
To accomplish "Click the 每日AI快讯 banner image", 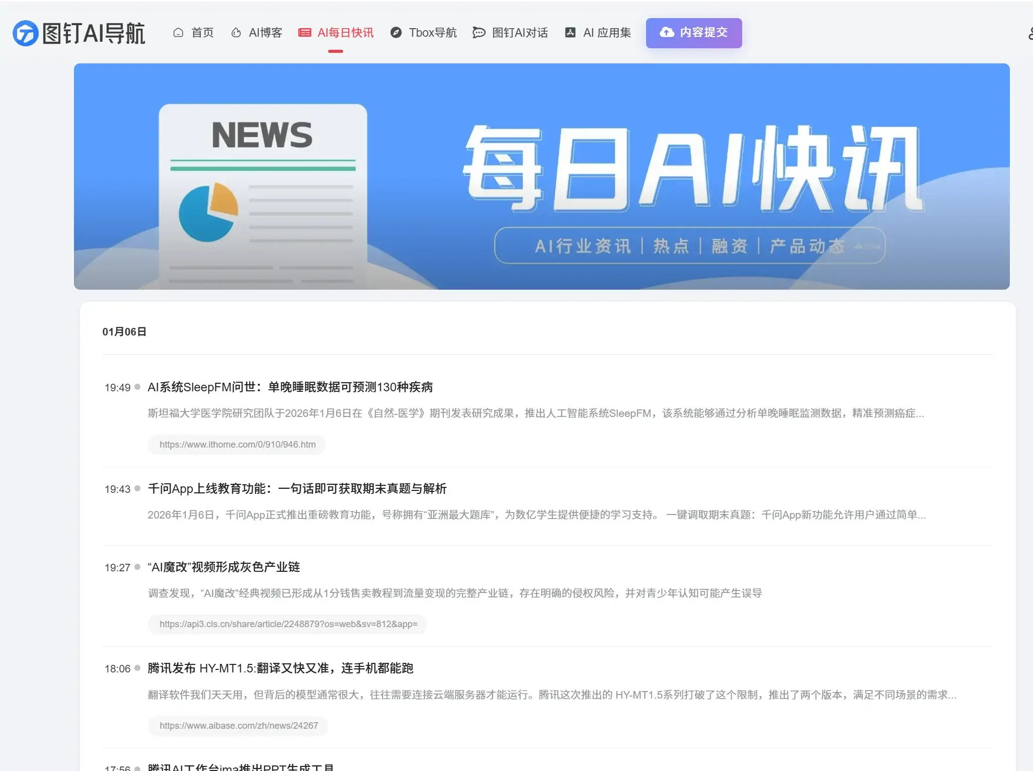I will pyautogui.click(x=541, y=176).
